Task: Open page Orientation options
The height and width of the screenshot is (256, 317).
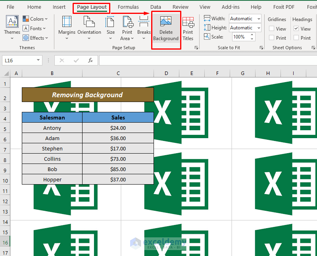Action: pos(89,27)
